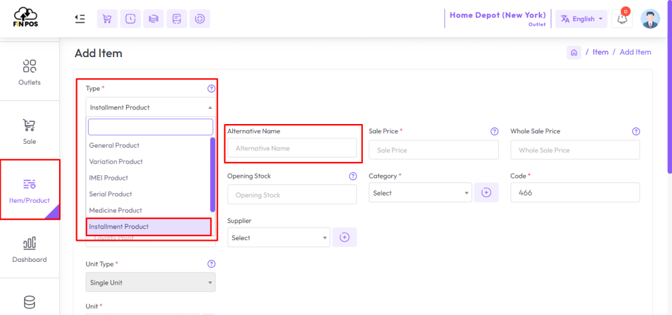Show help tooltip for Opening Stock
Viewport: 672px width, 315px height.
coord(352,176)
